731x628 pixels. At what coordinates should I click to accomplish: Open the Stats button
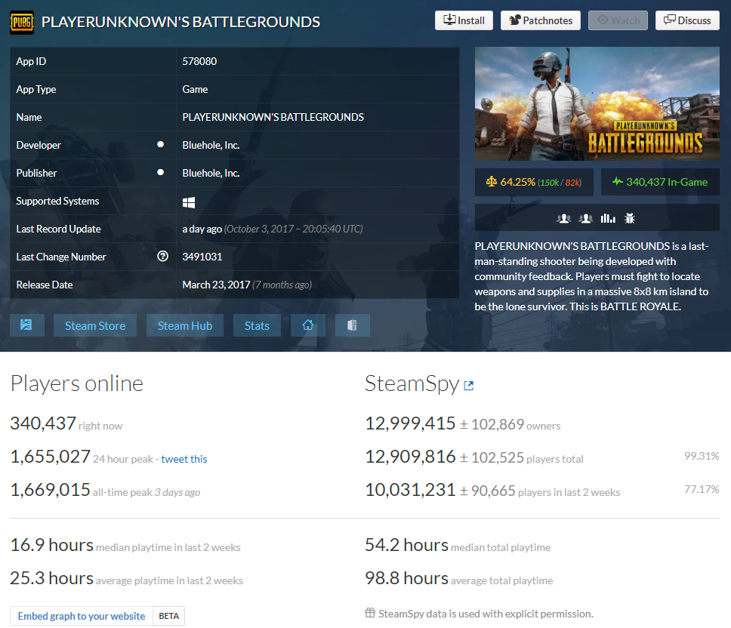257,325
